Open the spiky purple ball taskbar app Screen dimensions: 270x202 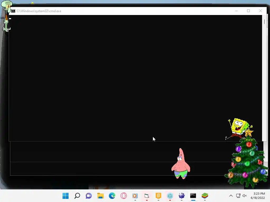click(181, 196)
